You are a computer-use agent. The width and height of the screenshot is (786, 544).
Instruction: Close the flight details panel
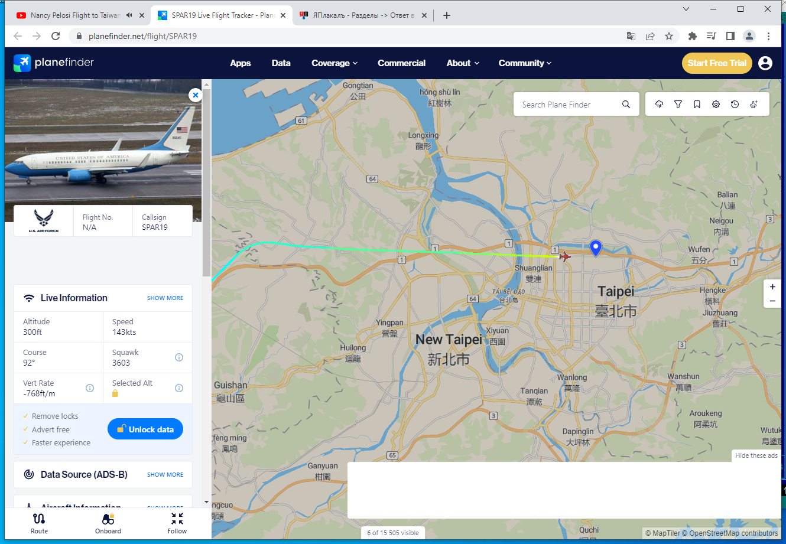coord(195,95)
